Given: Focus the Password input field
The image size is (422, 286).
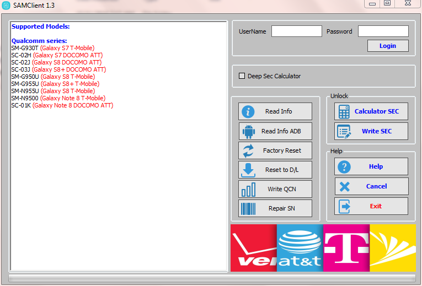Looking at the screenshot, I should click(383, 31).
